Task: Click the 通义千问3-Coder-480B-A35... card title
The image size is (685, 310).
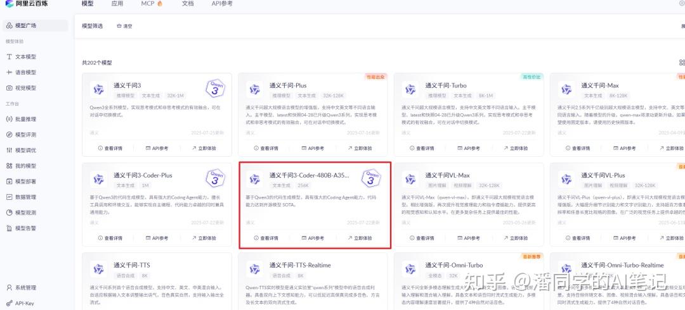Action: pyautogui.click(x=310, y=175)
